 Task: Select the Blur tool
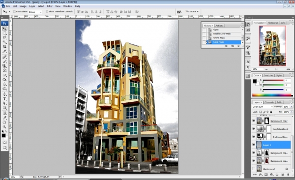click(x=5, y=84)
